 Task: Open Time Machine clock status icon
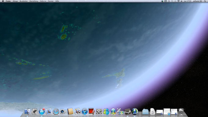point(172,1)
